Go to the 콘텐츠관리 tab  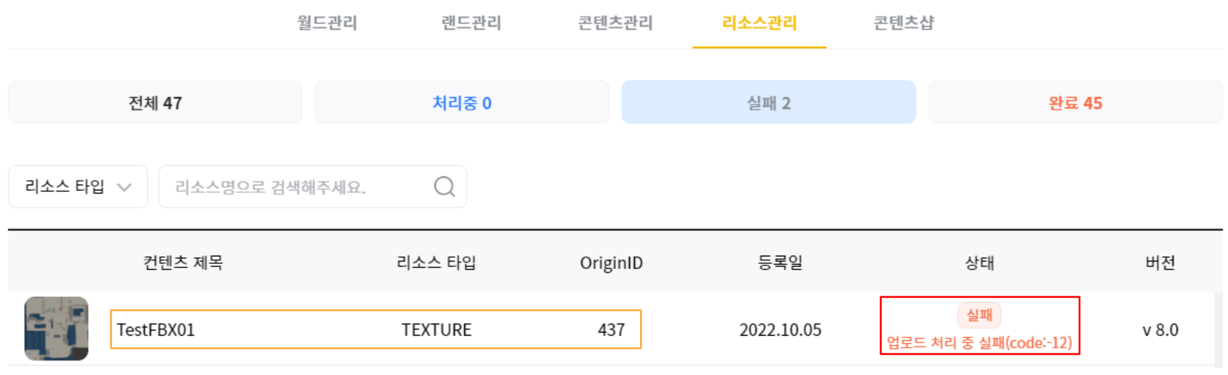[x=615, y=23]
